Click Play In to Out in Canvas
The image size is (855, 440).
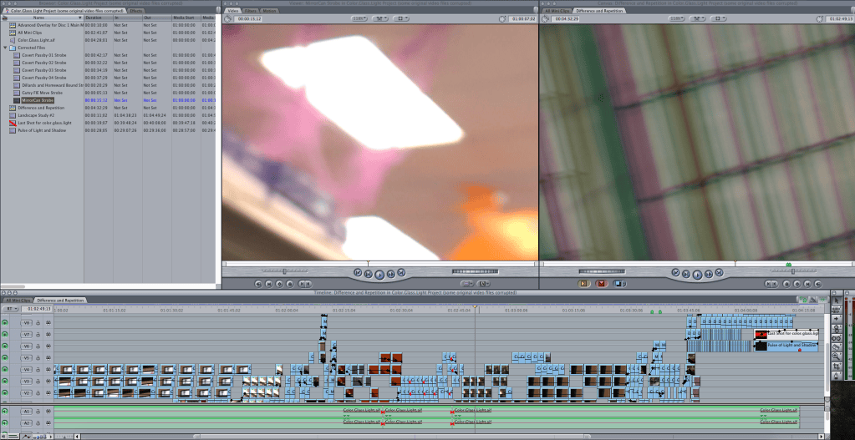pyautogui.click(x=686, y=273)
